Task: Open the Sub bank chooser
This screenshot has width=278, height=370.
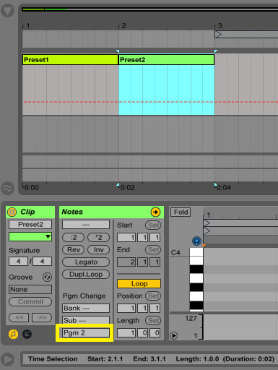Action: [x=86, y=320]
